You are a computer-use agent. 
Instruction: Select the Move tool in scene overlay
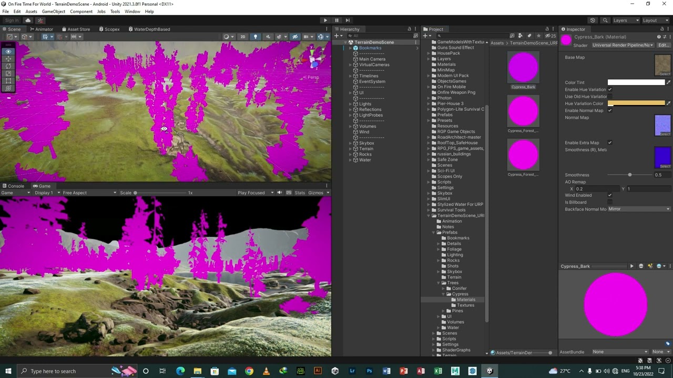[x=8, y=59]
